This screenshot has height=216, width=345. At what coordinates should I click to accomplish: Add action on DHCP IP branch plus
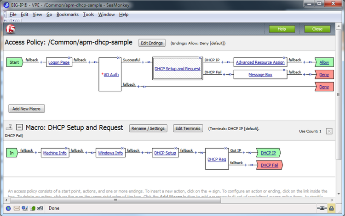click(x=222, y=62)
